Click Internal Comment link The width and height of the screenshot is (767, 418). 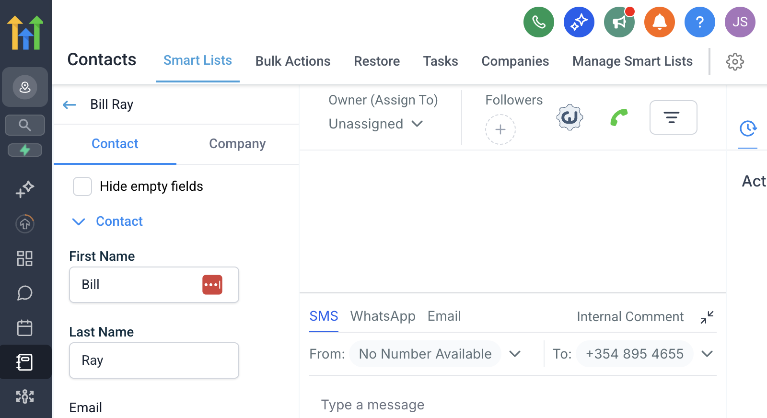[x=630, y=317]
